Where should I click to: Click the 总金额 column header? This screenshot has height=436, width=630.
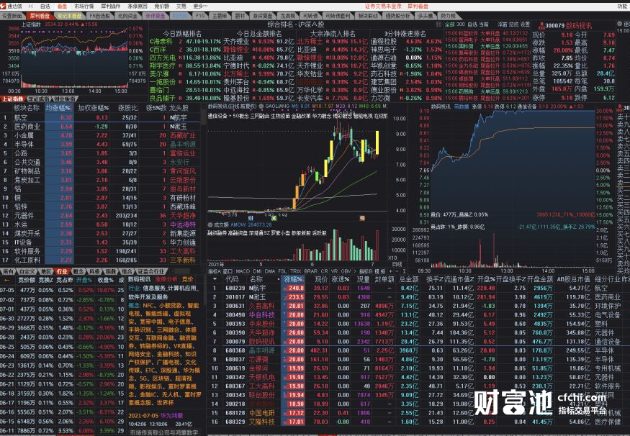tap(409, 279)
